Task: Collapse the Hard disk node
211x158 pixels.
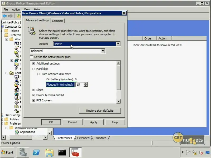Action: pos(34,69)
